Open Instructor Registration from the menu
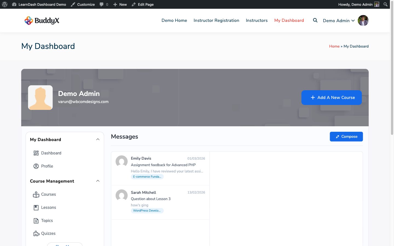 click(216, 20)
